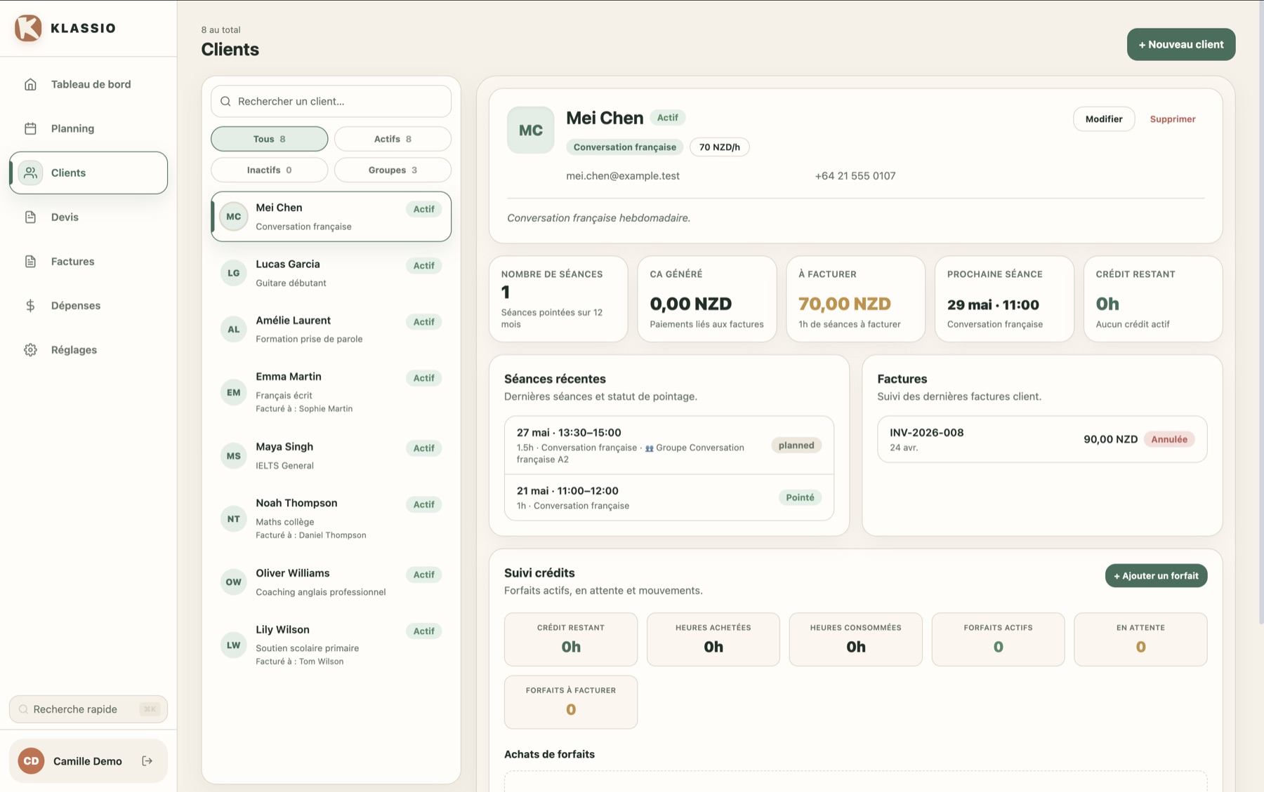The height and width of the screenshot is (792, 1264).
Task: Click the people icon beside Clients
Action: coord(30,173)
